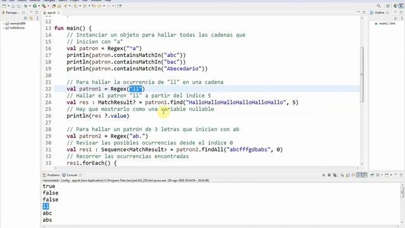Click the Search flashlight toolbar icon

coord(65,6)
